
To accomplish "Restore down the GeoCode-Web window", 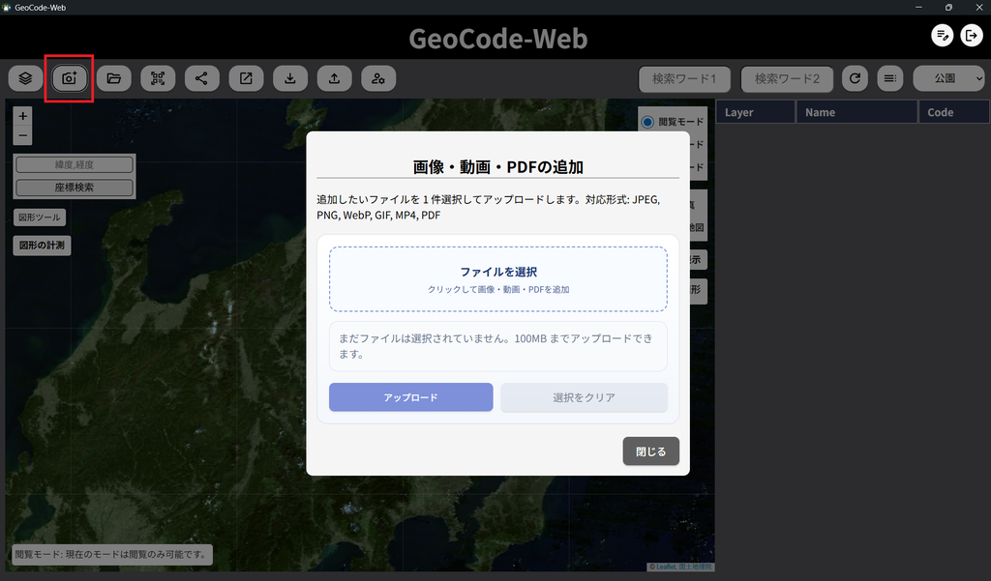I will click(x=948, y=7).
